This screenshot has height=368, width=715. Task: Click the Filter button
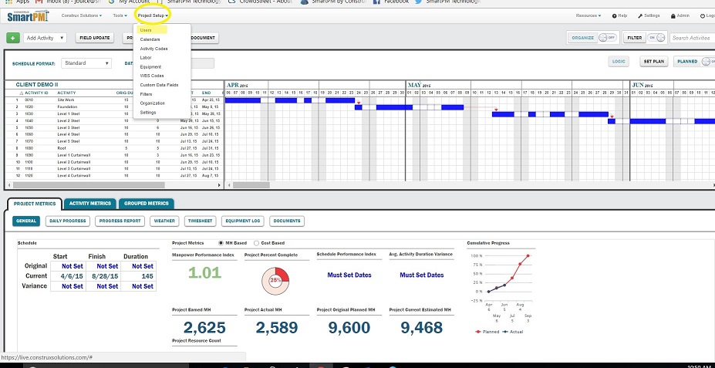coord(634,38)
